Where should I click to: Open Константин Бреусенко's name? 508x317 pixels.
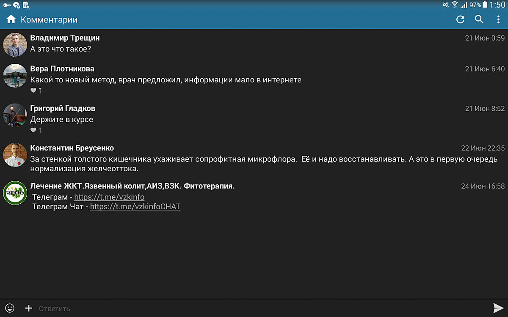(x=72, y=148)
